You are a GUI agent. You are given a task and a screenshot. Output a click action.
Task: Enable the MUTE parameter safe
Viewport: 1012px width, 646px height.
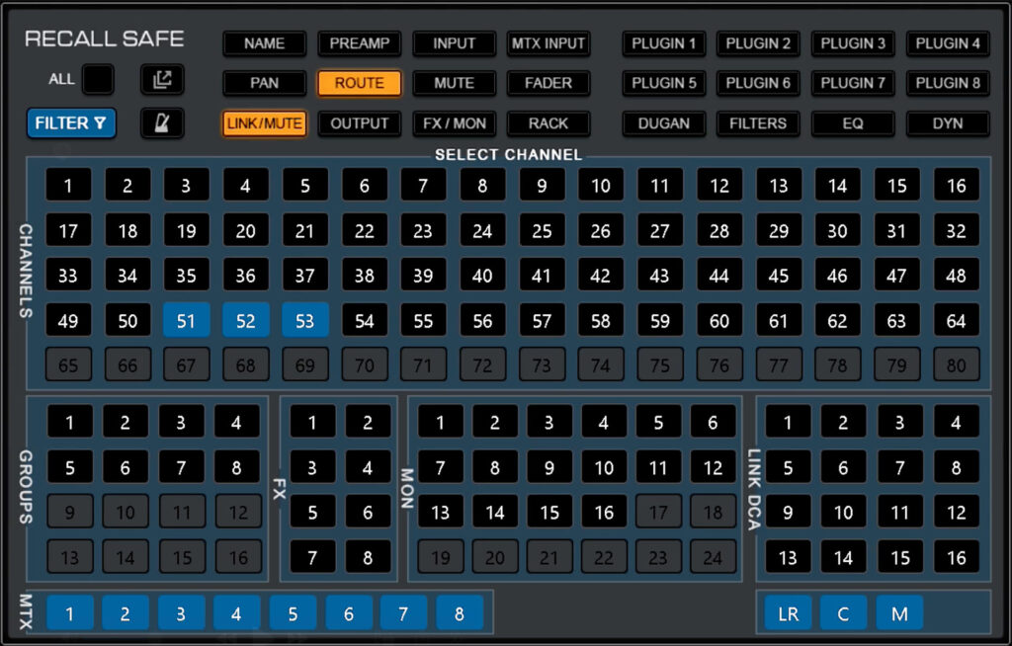coord(454,83)
